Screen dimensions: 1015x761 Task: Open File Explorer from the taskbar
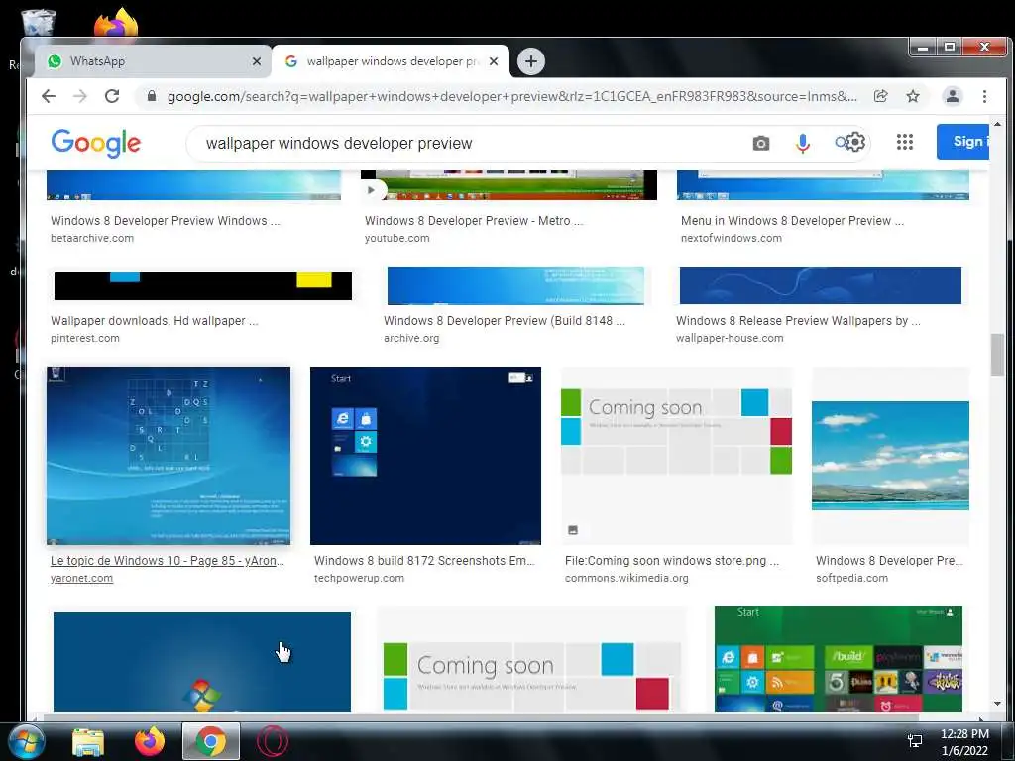[88, 741]
